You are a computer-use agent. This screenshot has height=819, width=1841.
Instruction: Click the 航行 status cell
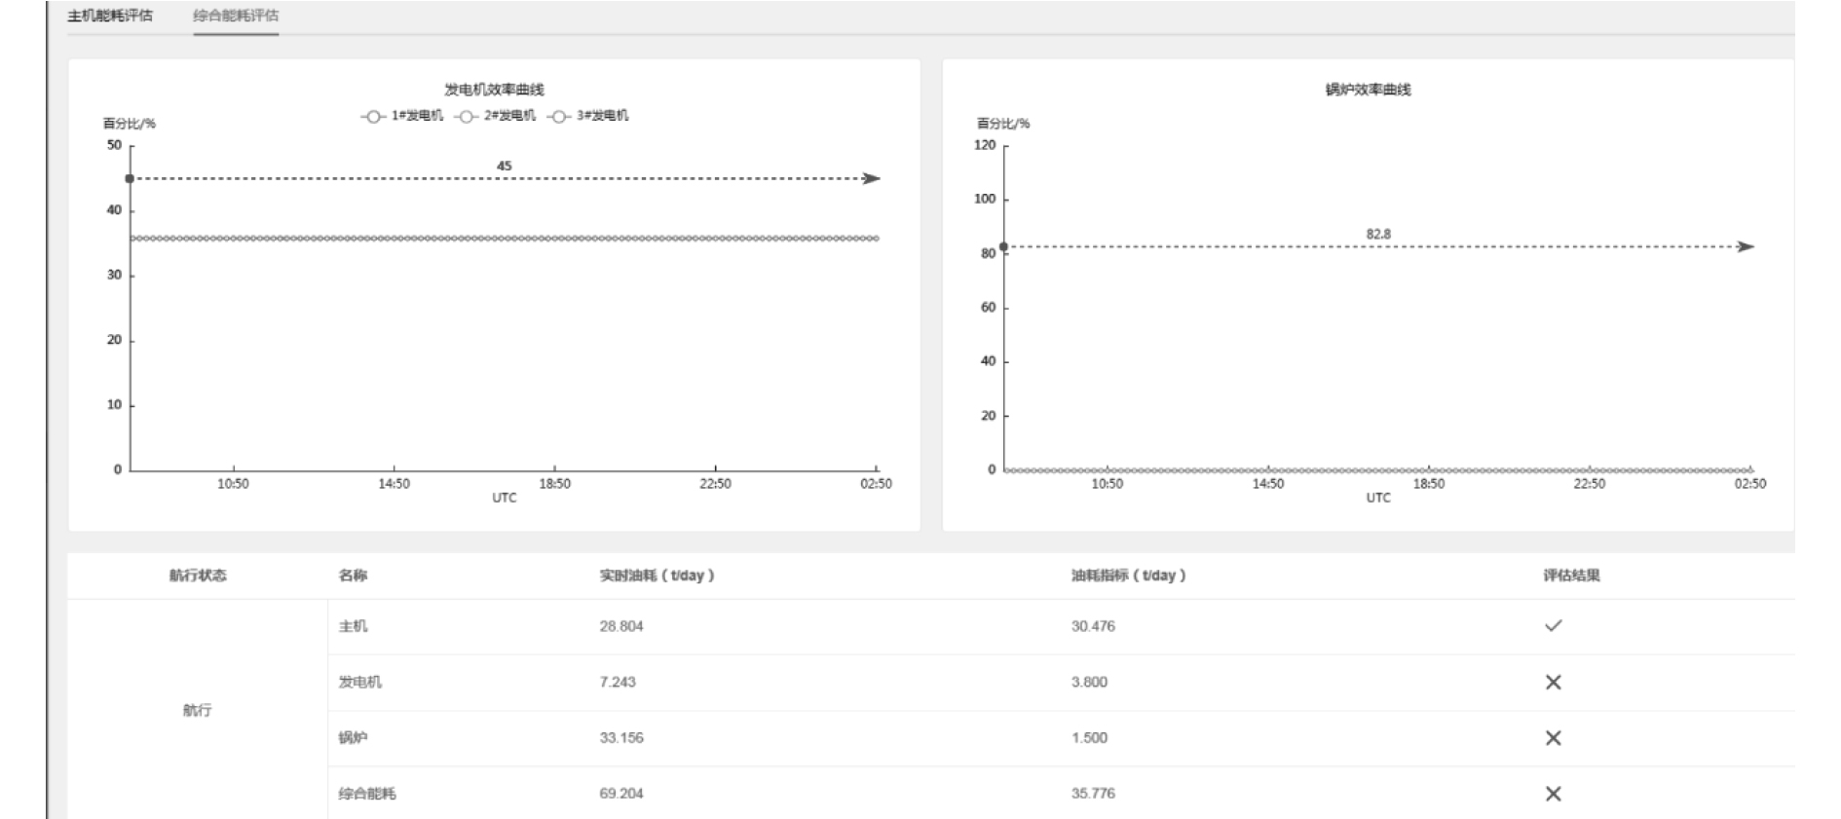click(x=197, y=710)
